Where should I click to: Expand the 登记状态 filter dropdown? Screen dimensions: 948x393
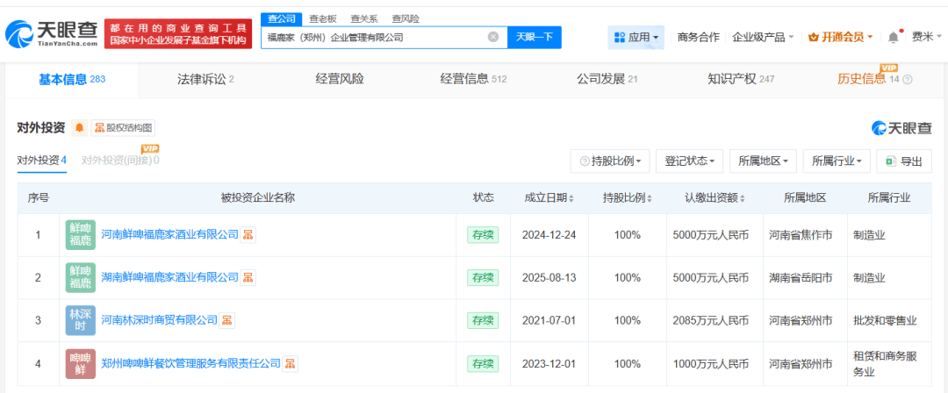[689, 161]
